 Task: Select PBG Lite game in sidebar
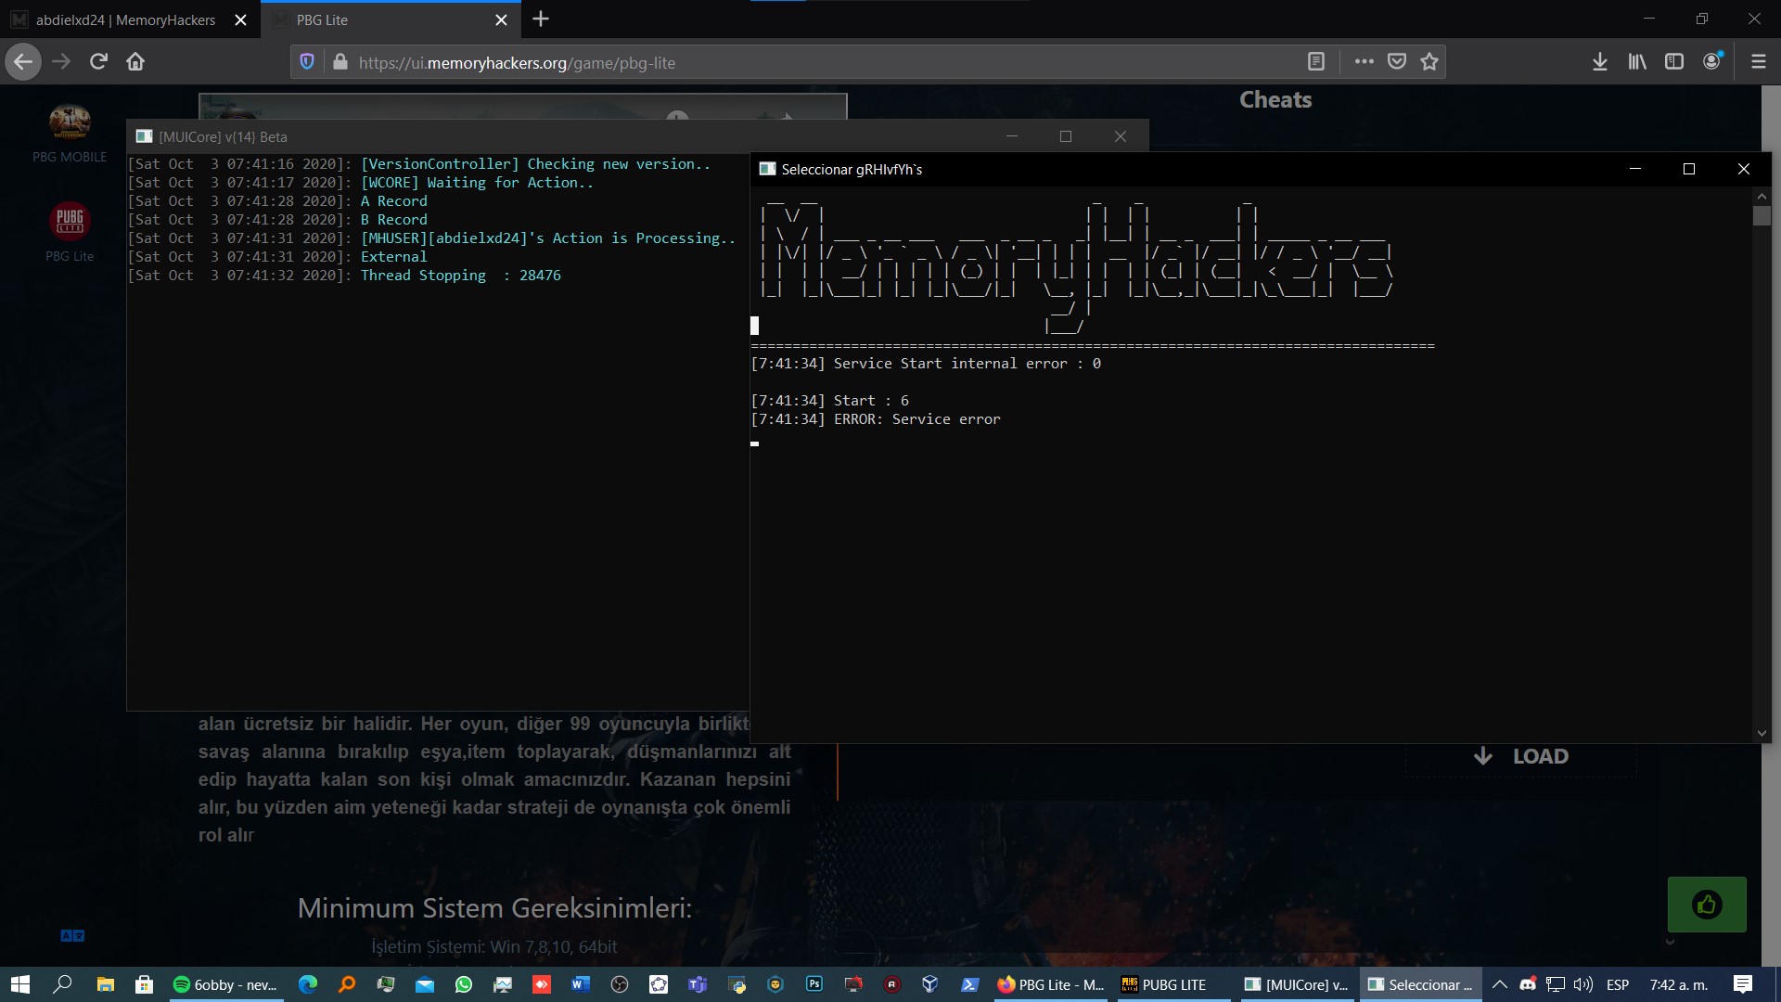[70, 232]
